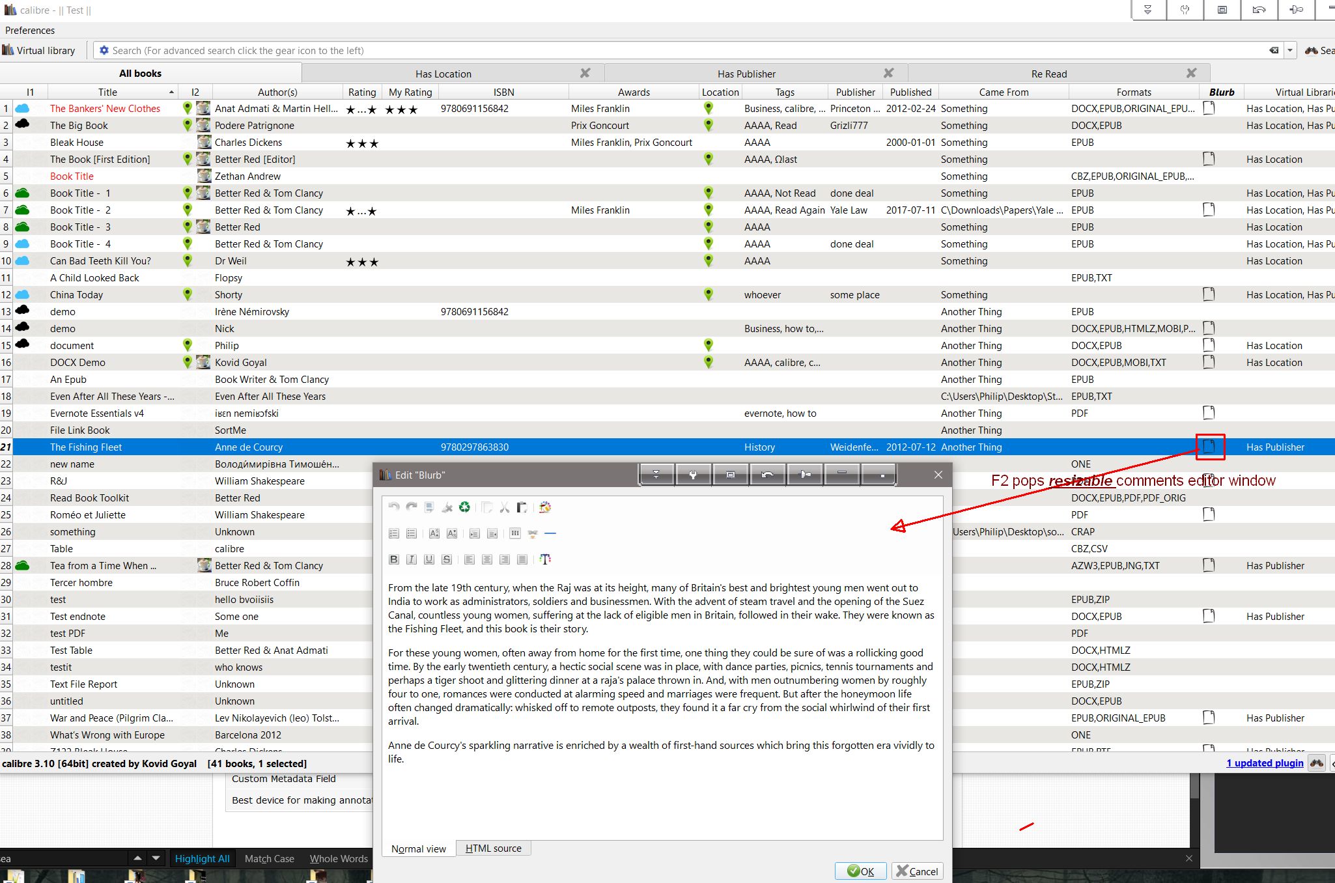Click the strikethrough icon
The image size is (1335, 883).
446,559
